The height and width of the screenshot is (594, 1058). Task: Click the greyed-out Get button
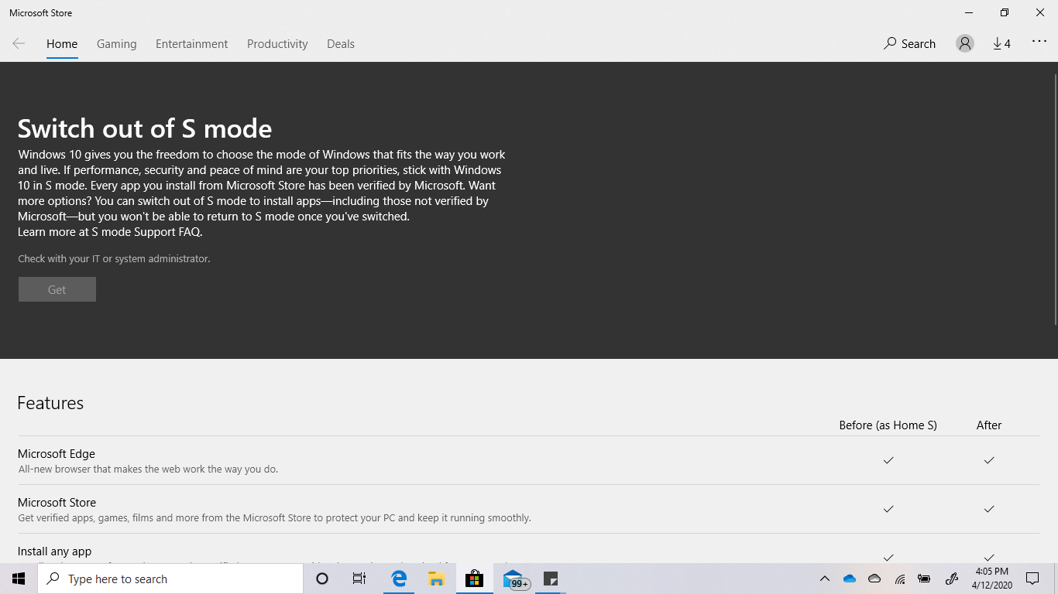point(57,289)
